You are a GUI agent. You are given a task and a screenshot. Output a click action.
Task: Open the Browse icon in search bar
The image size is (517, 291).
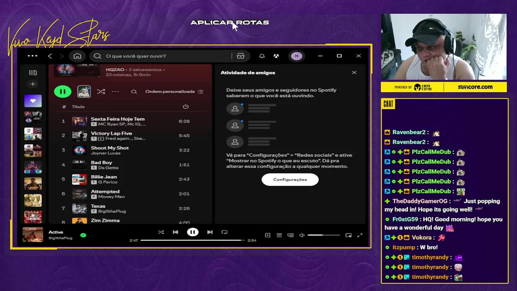click(x=241, y=56)
